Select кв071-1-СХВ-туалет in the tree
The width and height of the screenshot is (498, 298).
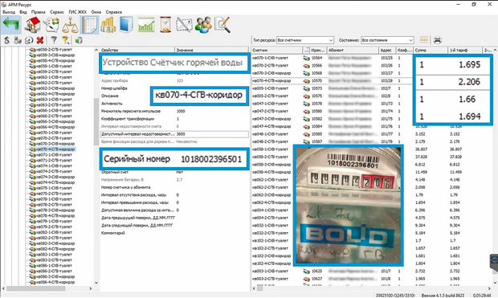click(54, 155)
